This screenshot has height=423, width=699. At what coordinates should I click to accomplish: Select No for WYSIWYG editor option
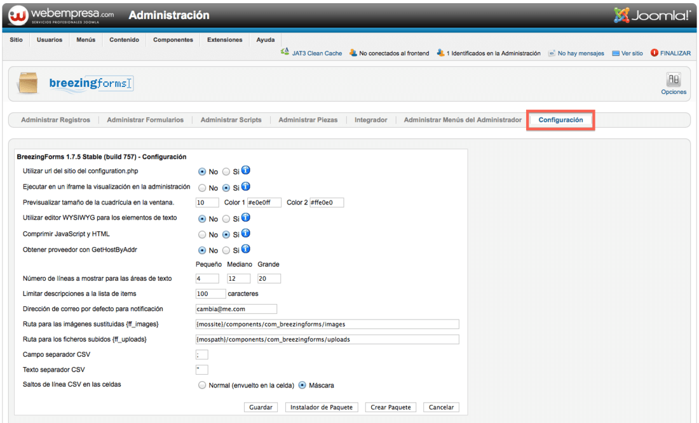(x=202, y=219)
